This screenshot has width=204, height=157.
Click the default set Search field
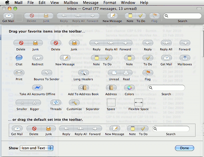coord(171,129)
